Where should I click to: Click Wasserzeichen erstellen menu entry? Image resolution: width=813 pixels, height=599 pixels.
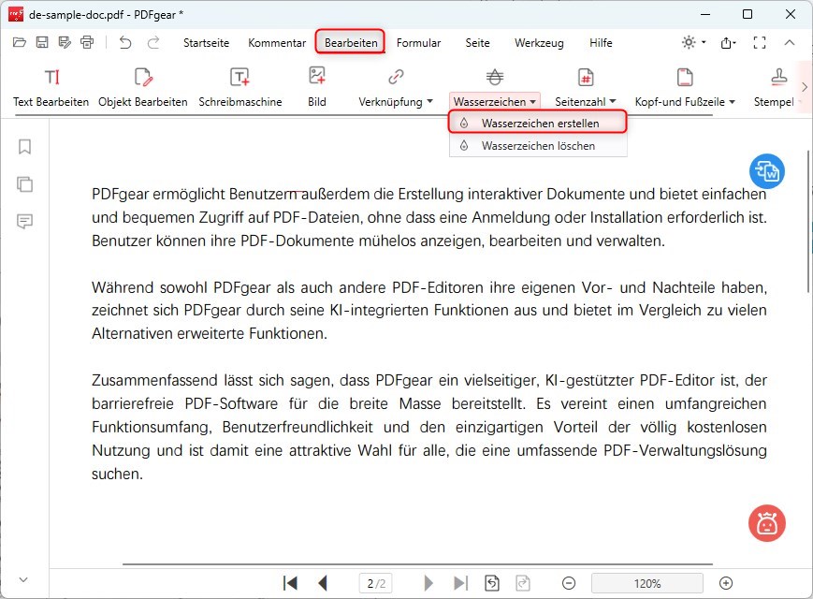[x=540, y=123]
